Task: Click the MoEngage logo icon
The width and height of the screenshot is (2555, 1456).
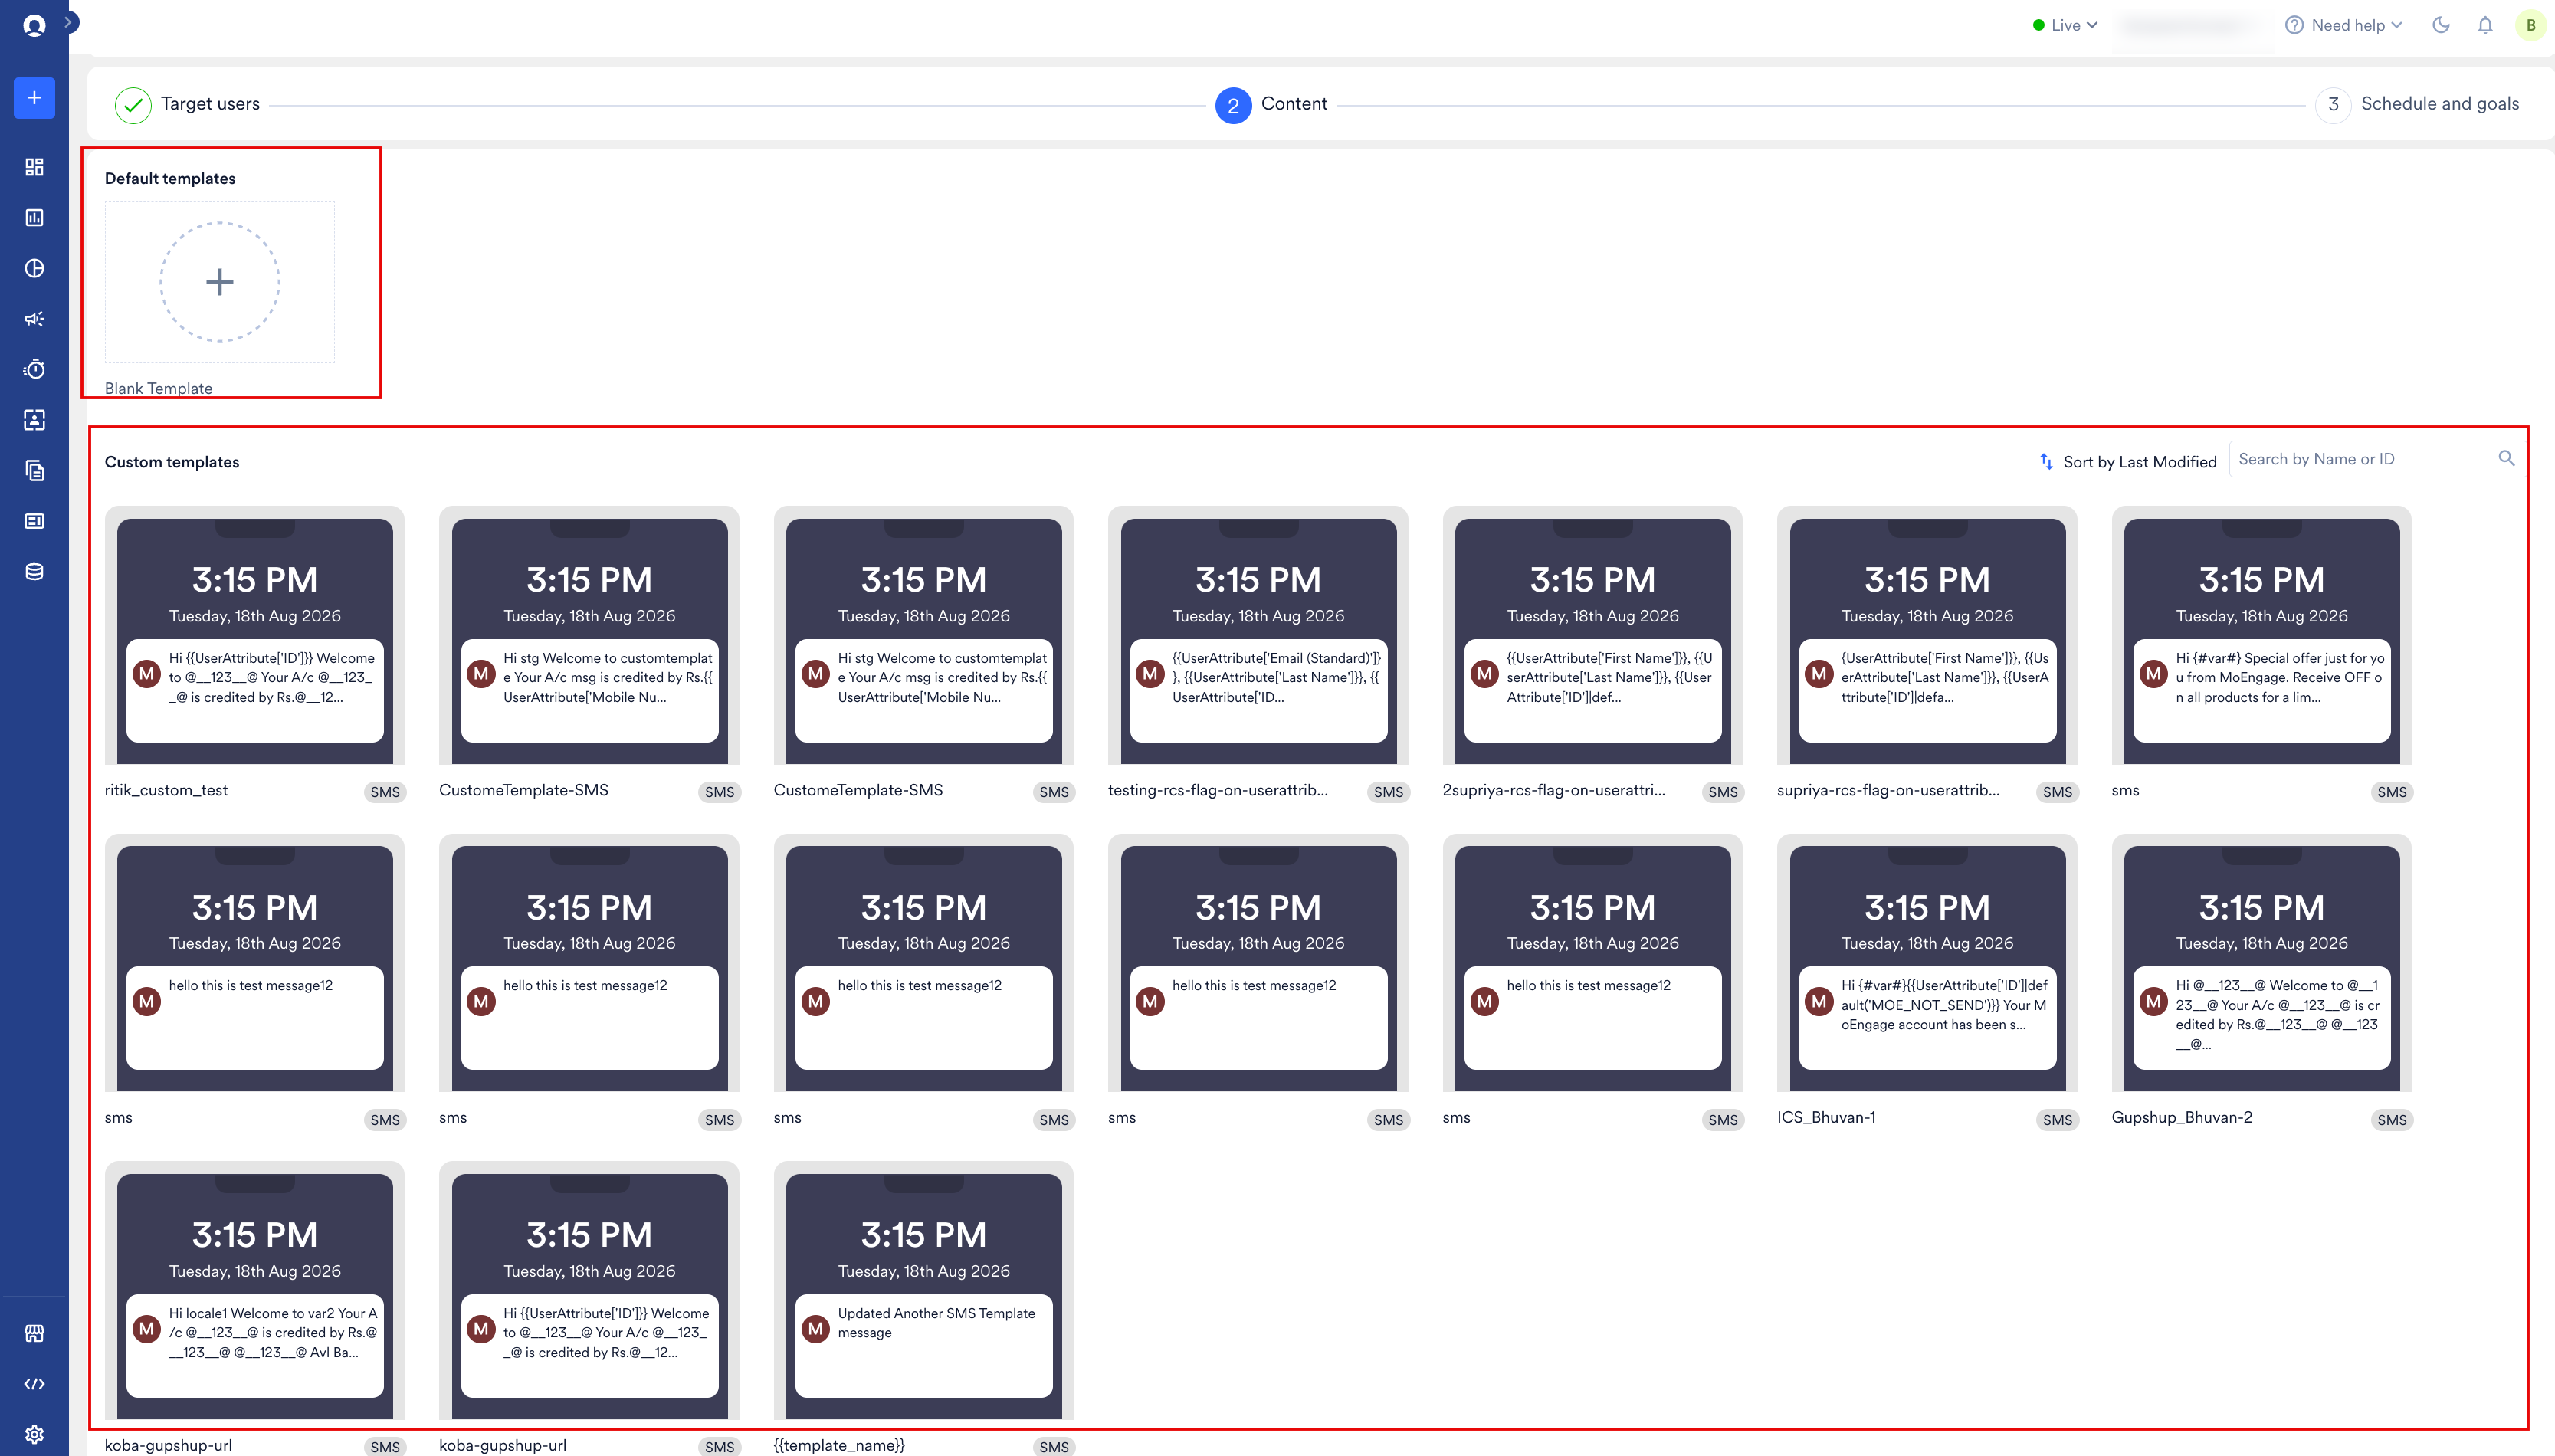Action: point(34,25)
